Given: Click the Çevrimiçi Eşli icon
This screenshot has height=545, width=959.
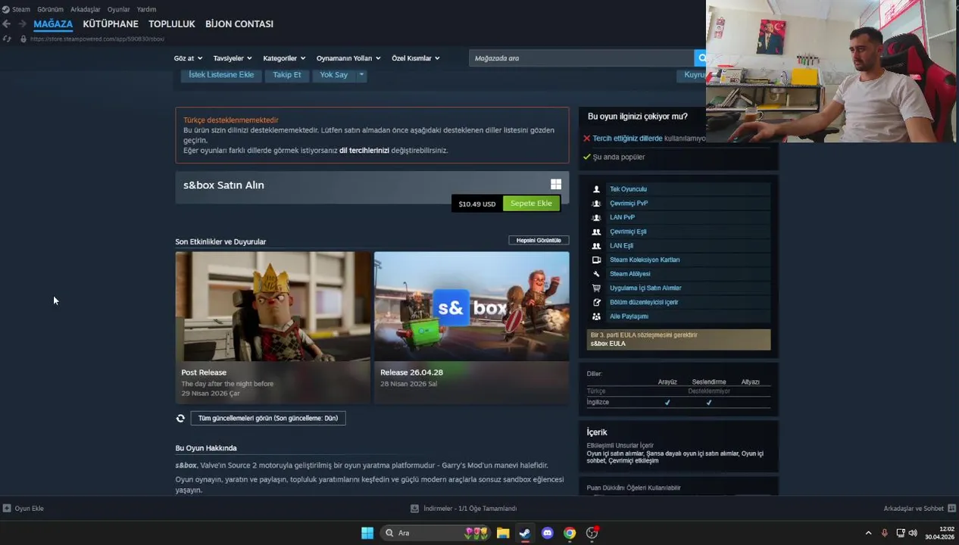Looking at the screenshot, I should click(597, 232).
